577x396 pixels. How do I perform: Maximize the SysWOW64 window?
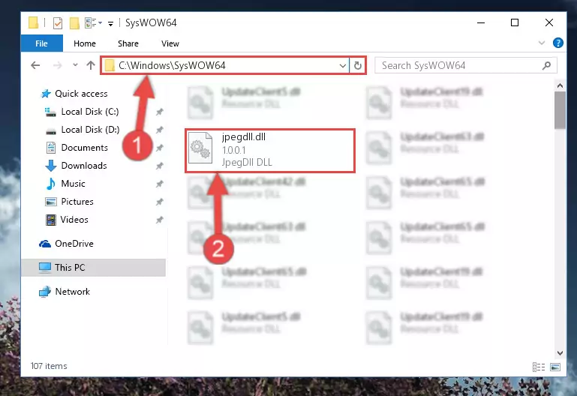515,22
